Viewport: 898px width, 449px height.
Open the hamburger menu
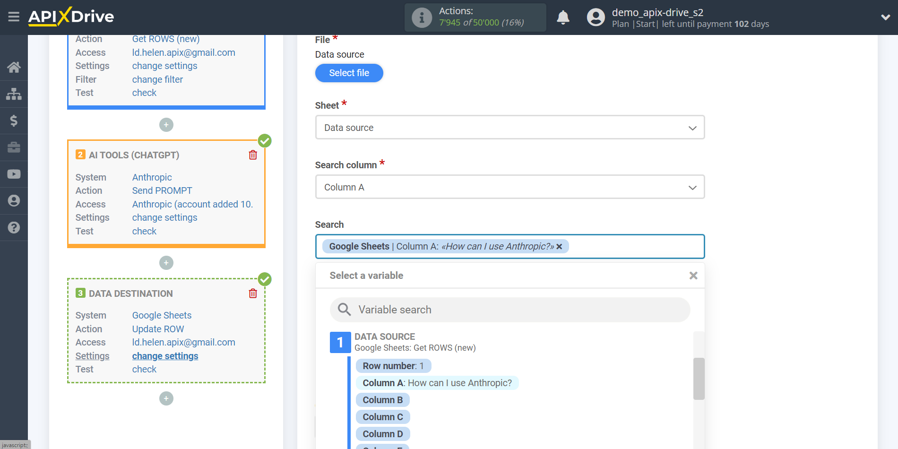[x=14, y=17]
